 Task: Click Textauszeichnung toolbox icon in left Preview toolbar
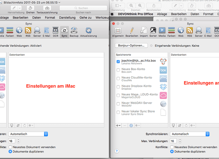pos(47,8)
